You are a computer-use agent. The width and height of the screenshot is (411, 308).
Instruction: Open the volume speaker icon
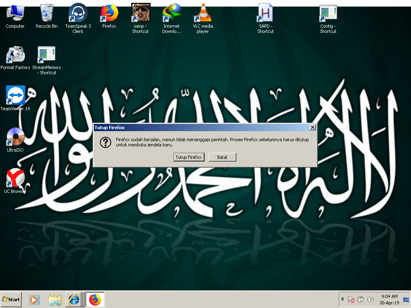370,299
